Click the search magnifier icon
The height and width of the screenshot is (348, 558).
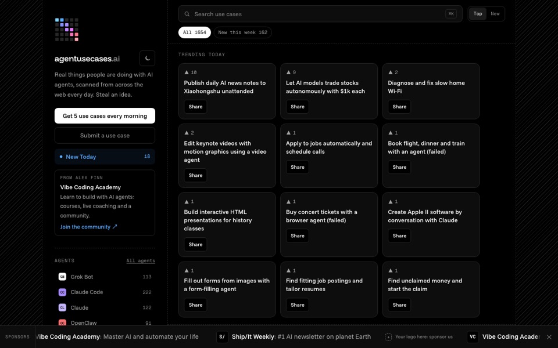(x=187, y=14)
